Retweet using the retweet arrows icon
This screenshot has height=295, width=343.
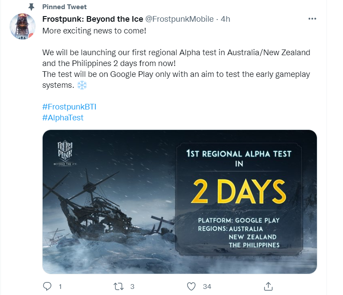coord(118,286)
